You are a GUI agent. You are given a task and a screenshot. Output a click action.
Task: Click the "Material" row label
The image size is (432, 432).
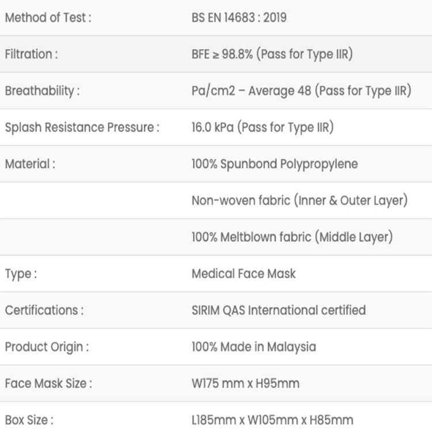[x=30, y=164]
